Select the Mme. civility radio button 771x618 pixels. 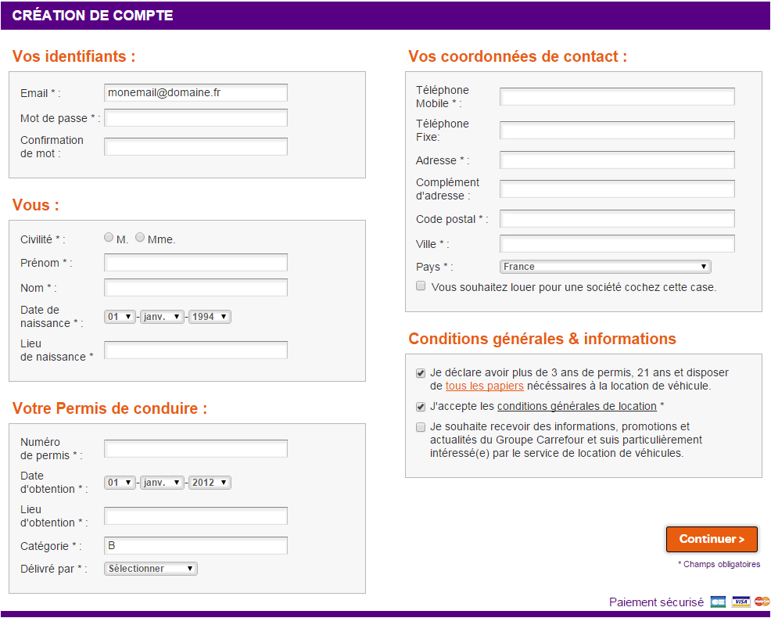140,238
